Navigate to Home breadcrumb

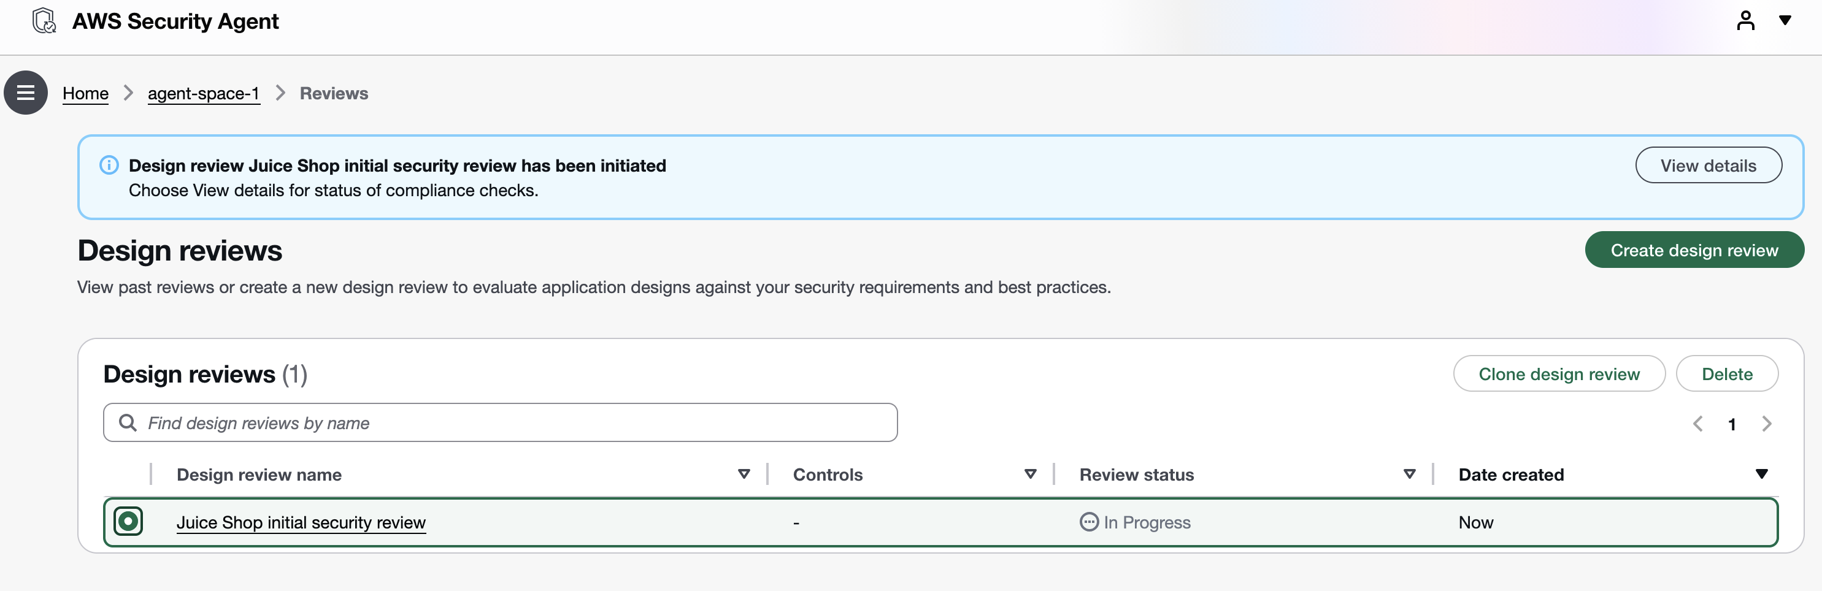pos(86,93)
